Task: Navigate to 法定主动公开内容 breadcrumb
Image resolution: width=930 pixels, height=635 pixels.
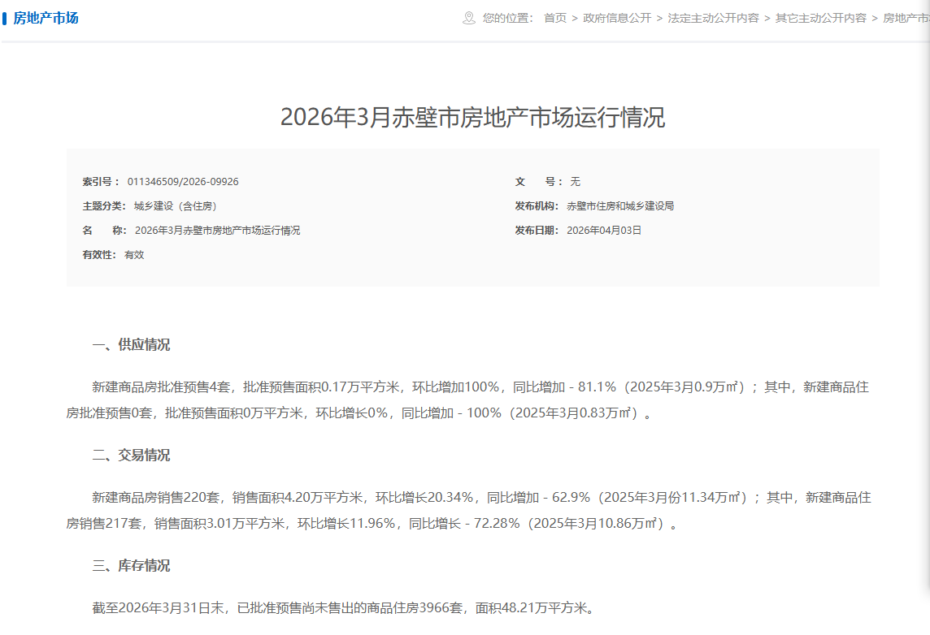Action: (x=713, y=18)
